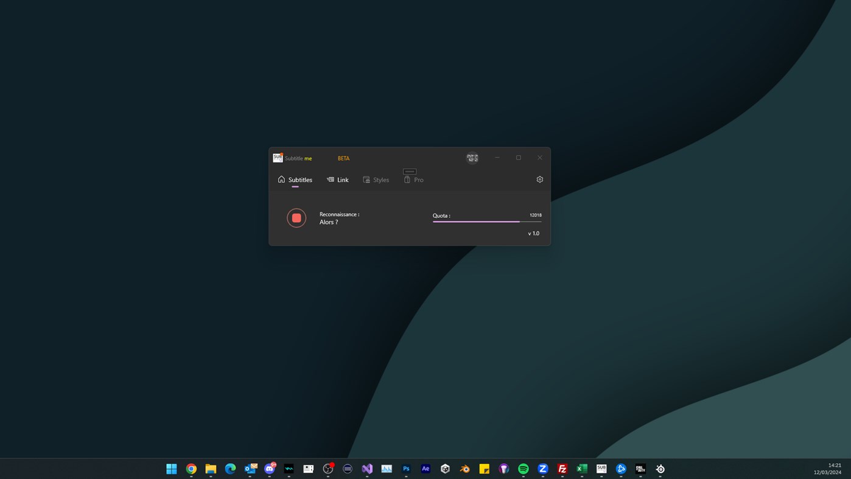The height and width of the screenshot is (479, 851).
Task: Launch Adobe After Effects from the taskbar
Action: click(425, 469)
